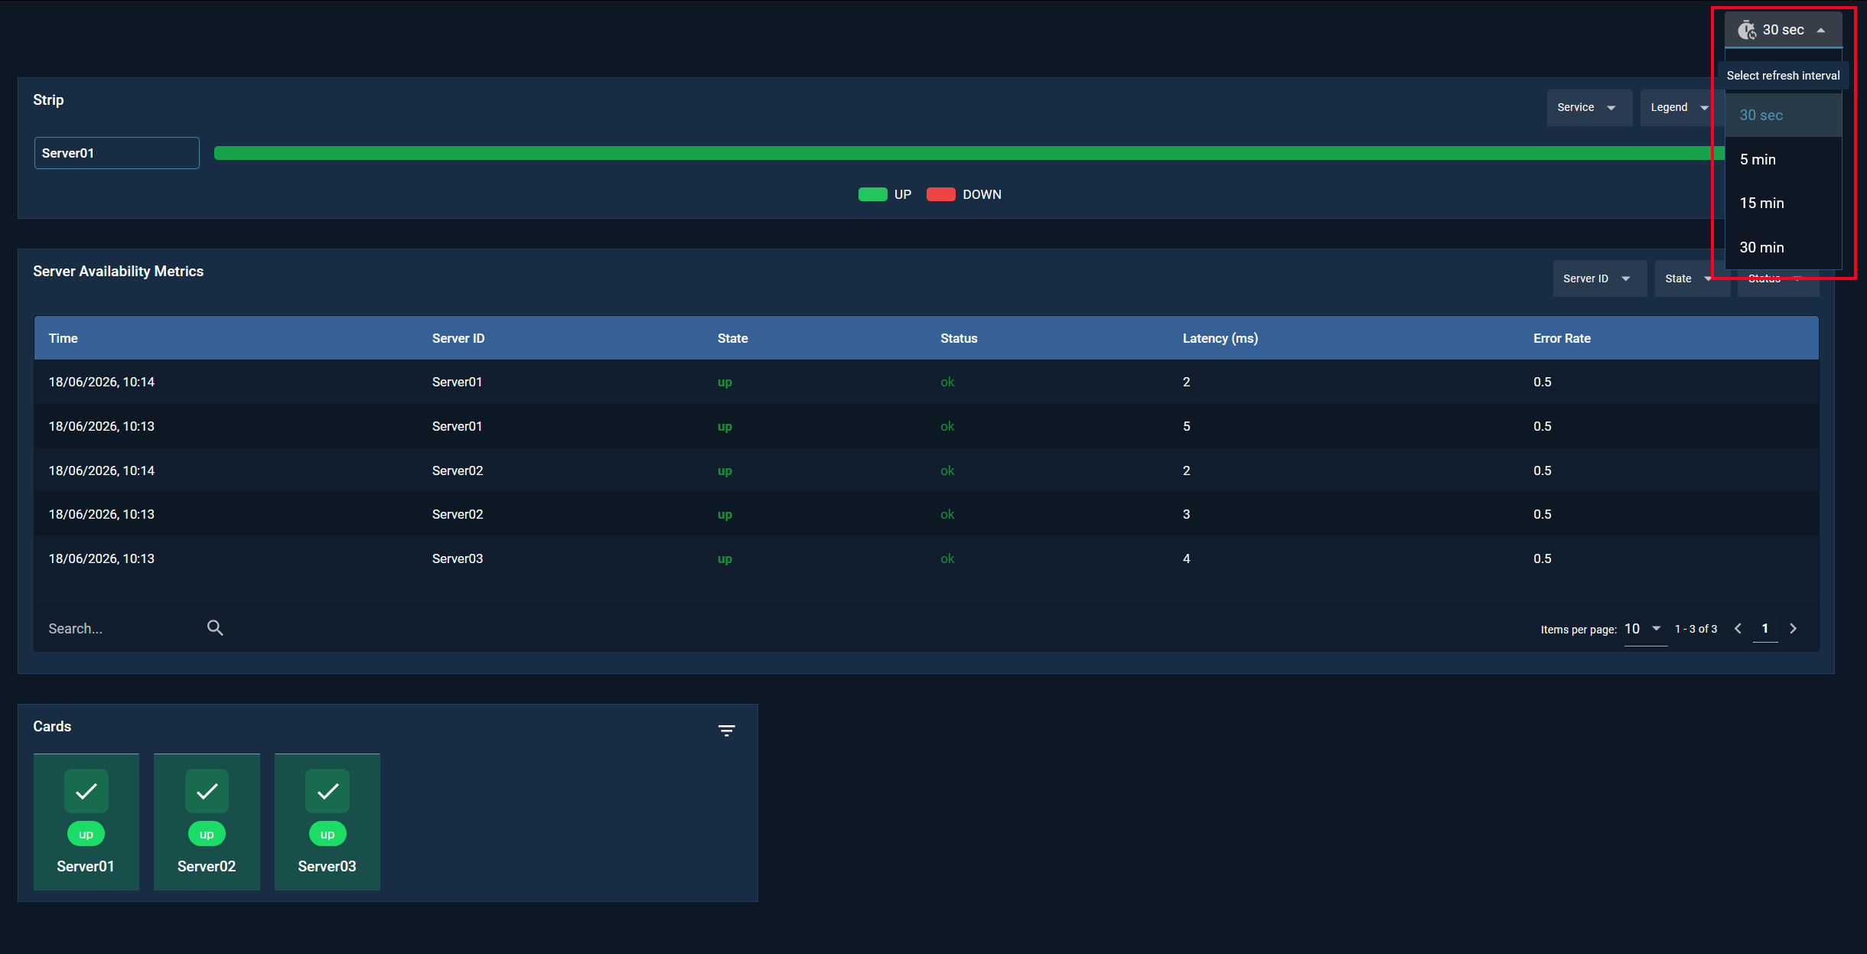
Task: Click the '1 - 3 of 3' pagination text
Action: (x=1696, y=629)
